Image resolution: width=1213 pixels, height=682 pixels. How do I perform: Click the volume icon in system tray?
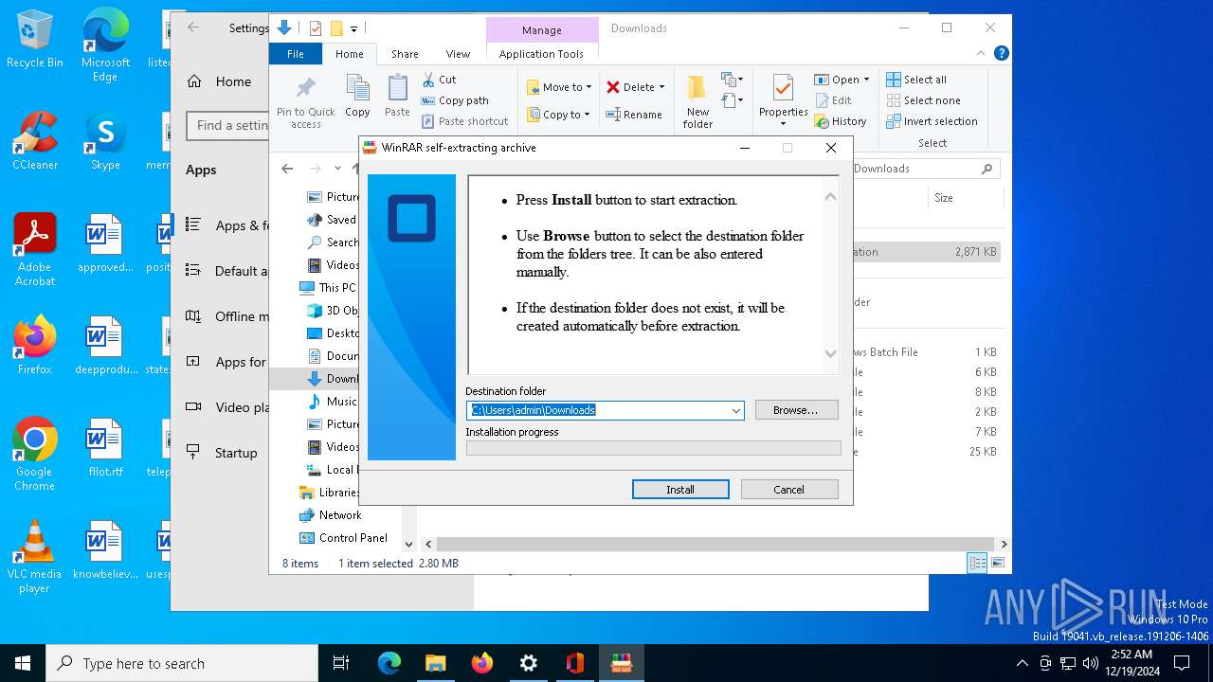[x=1091, y=663]
